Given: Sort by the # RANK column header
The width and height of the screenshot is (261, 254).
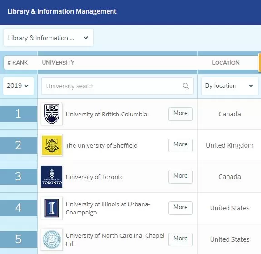Looking at the screenshot, I should pos(18,63).
